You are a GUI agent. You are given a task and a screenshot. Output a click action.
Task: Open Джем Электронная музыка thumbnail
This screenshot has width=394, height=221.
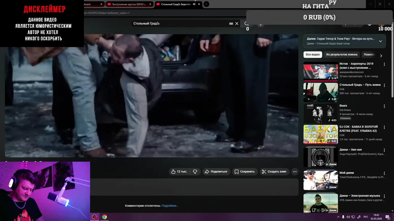tap(321, 203)
